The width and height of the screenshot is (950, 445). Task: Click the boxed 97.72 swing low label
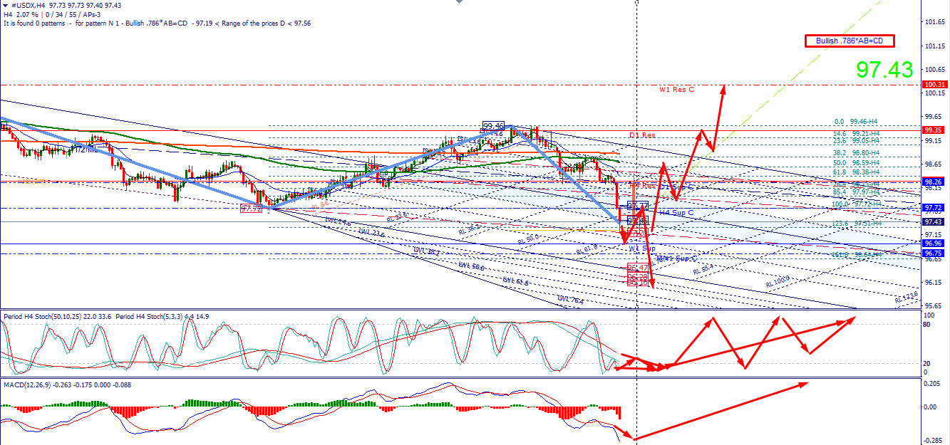pos(251,209)
